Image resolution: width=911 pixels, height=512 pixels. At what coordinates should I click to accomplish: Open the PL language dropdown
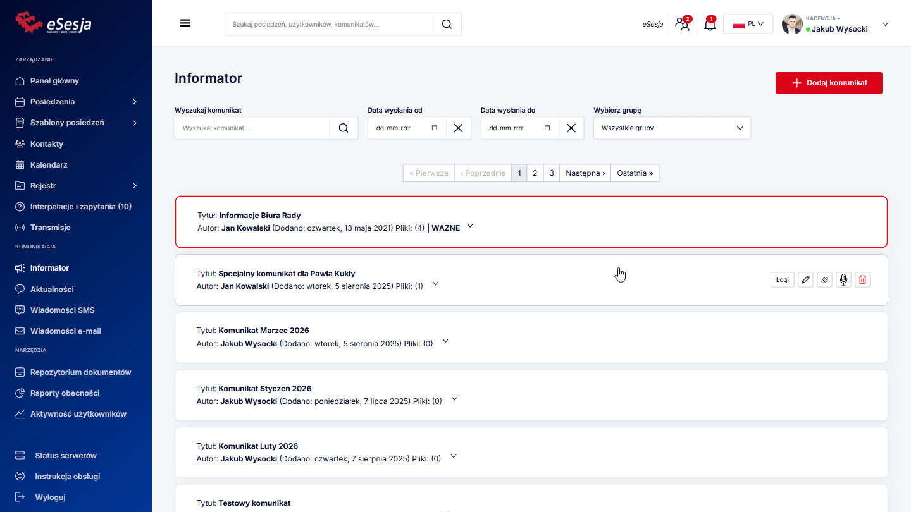coord(748,24)
